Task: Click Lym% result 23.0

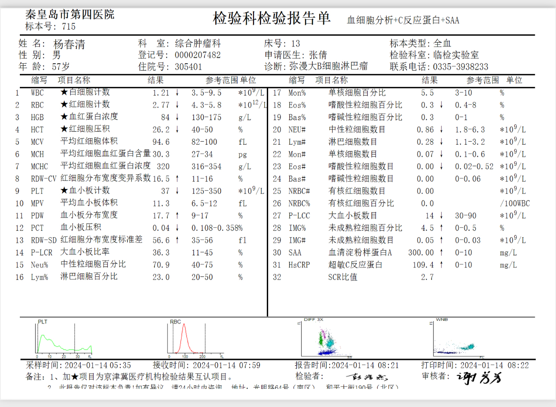Action: click(161, 277)
